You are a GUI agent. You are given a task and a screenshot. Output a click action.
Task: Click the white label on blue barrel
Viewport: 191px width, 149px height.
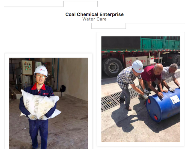pyautogui.click(x=175, y=99)
